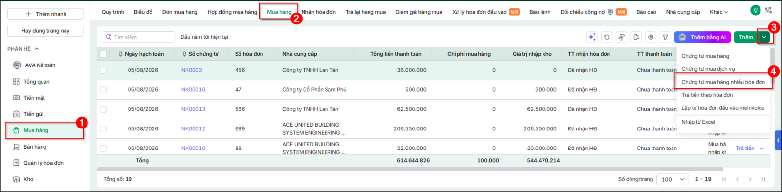Screen dimensions: 782x192
Task: Click the Trả tiền link in last row
Action: point(745,149)
